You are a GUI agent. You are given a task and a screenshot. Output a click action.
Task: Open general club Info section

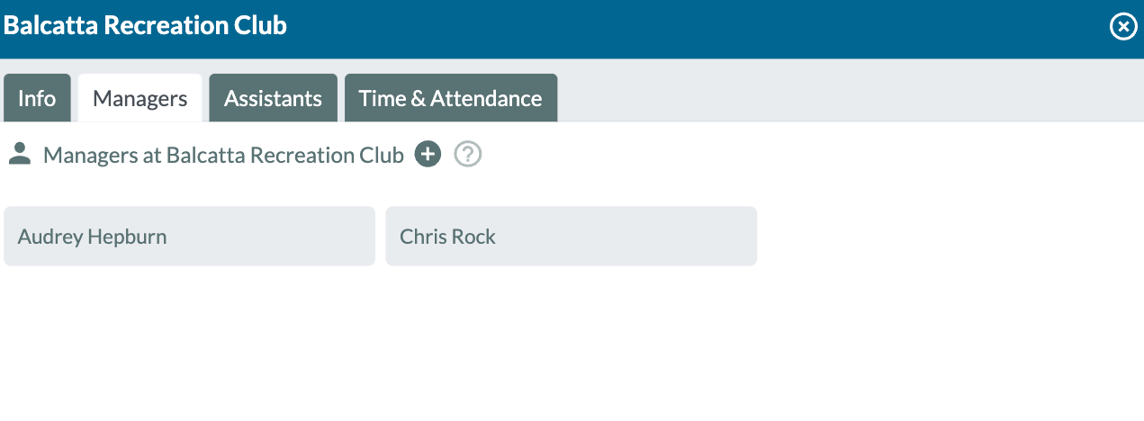(x=37, y=98)
